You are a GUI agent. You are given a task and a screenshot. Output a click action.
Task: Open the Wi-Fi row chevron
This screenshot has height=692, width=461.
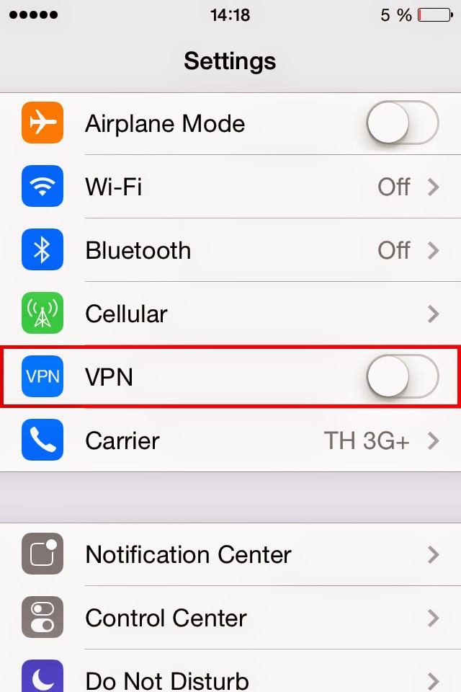[x=434, y=187]
